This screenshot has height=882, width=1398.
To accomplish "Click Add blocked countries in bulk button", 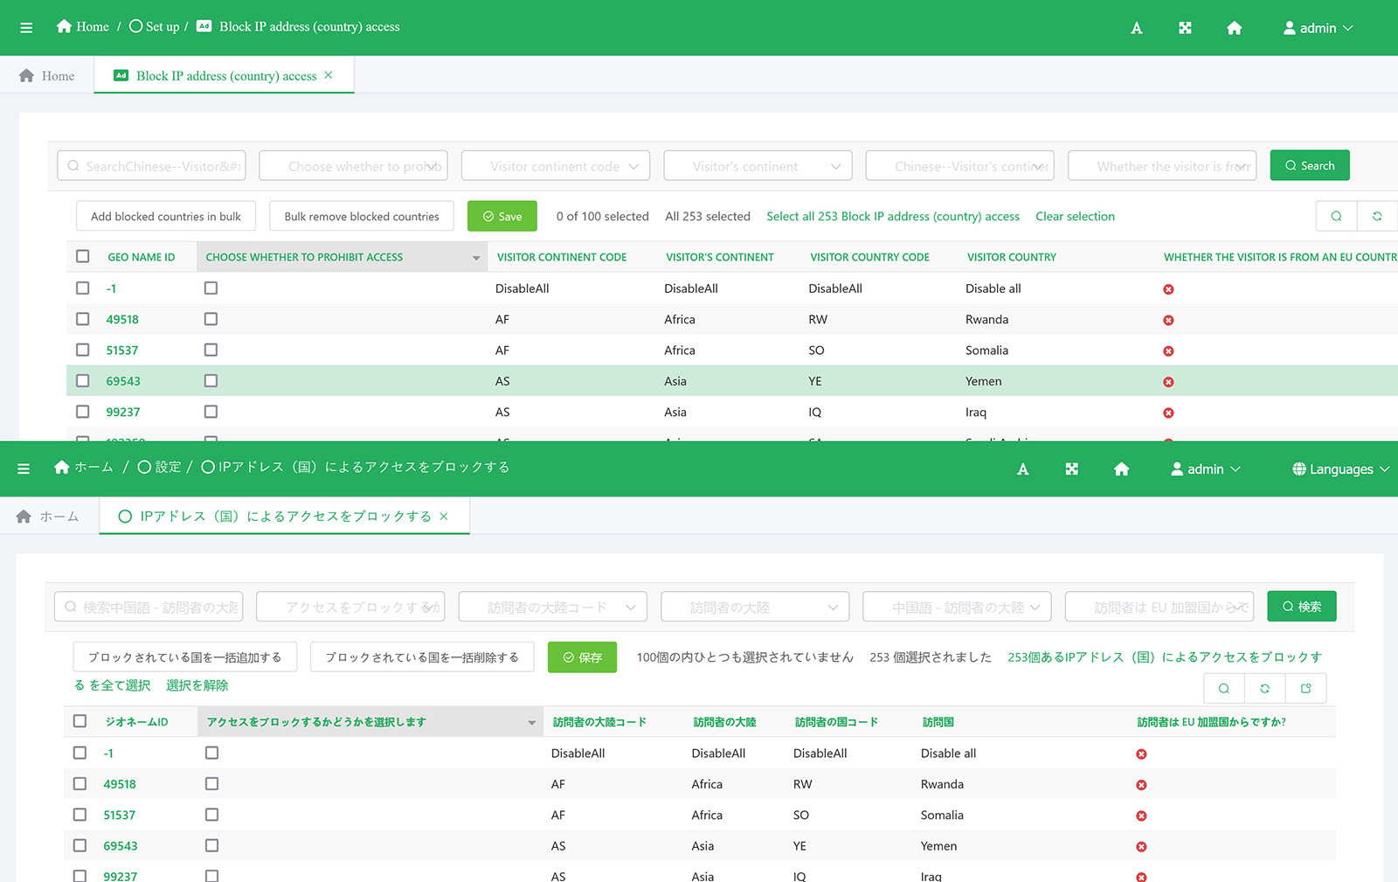I will (166, 216).
